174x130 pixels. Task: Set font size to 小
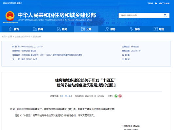tap(70, 96)
